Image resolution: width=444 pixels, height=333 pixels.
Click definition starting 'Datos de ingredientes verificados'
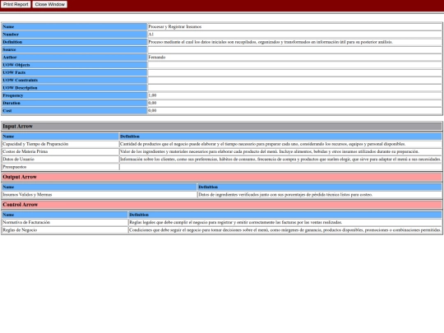[285, 195]
